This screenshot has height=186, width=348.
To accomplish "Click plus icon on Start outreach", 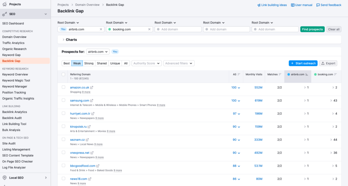I will (292, 63).
